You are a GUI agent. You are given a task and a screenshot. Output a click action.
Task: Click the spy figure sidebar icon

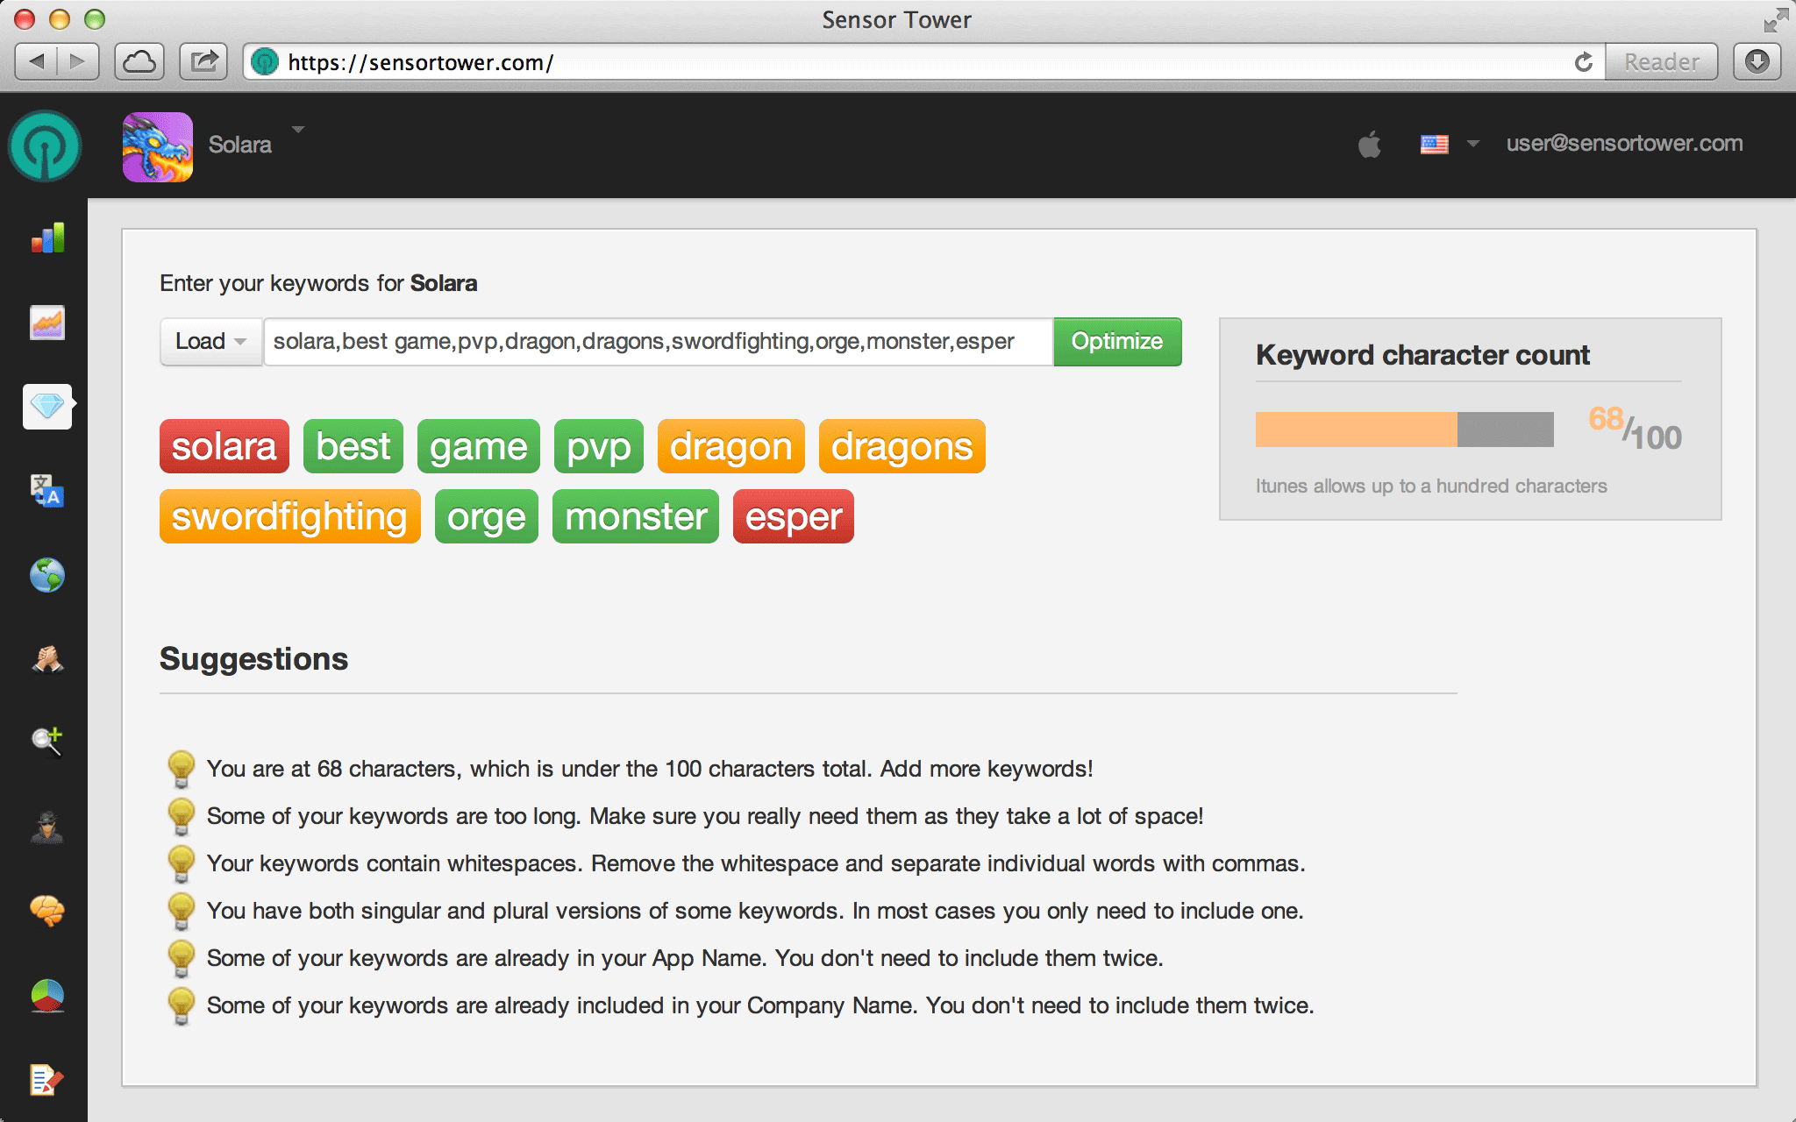(47, 827)
